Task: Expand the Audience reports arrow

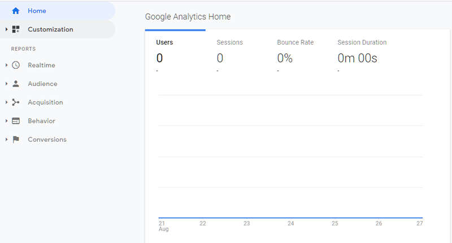Action: pyautogui.click(x=6, y=84)
